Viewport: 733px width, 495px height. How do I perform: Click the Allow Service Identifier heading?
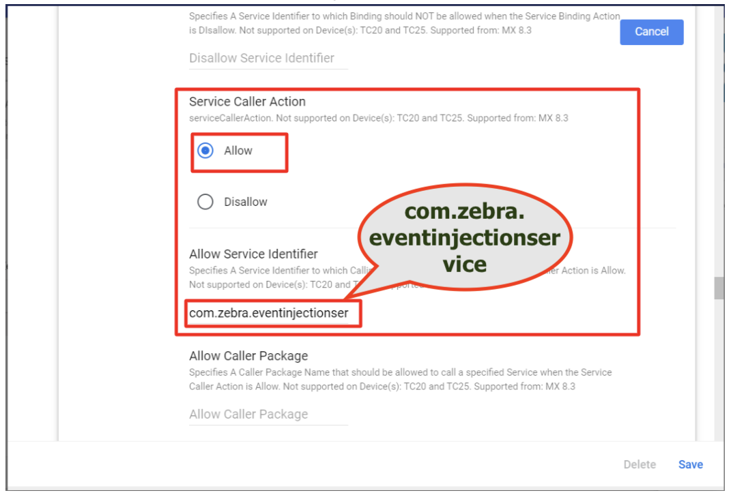(253, 254)
